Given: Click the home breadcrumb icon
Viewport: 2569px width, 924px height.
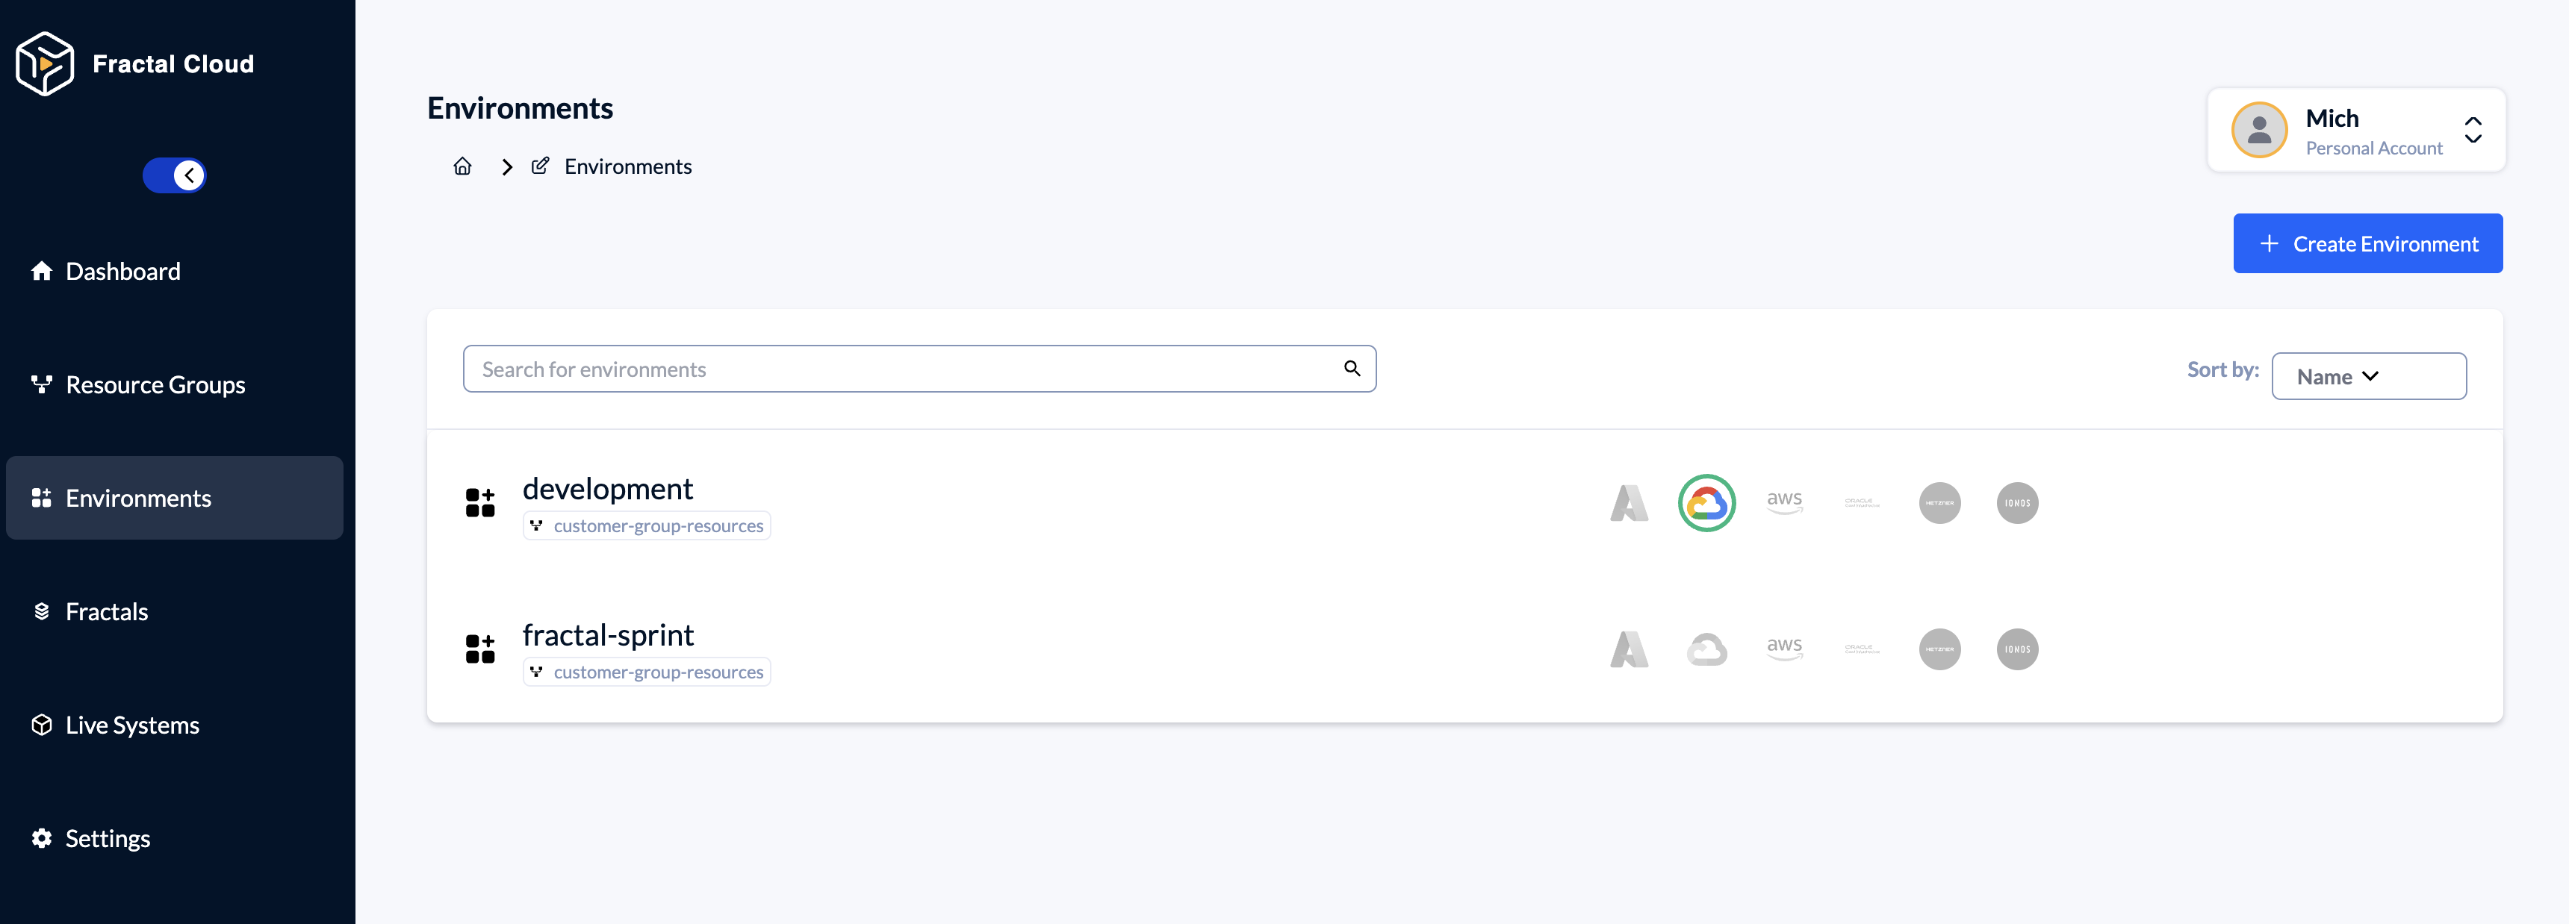Looking at the screenshot, I should tap(462, 166).
